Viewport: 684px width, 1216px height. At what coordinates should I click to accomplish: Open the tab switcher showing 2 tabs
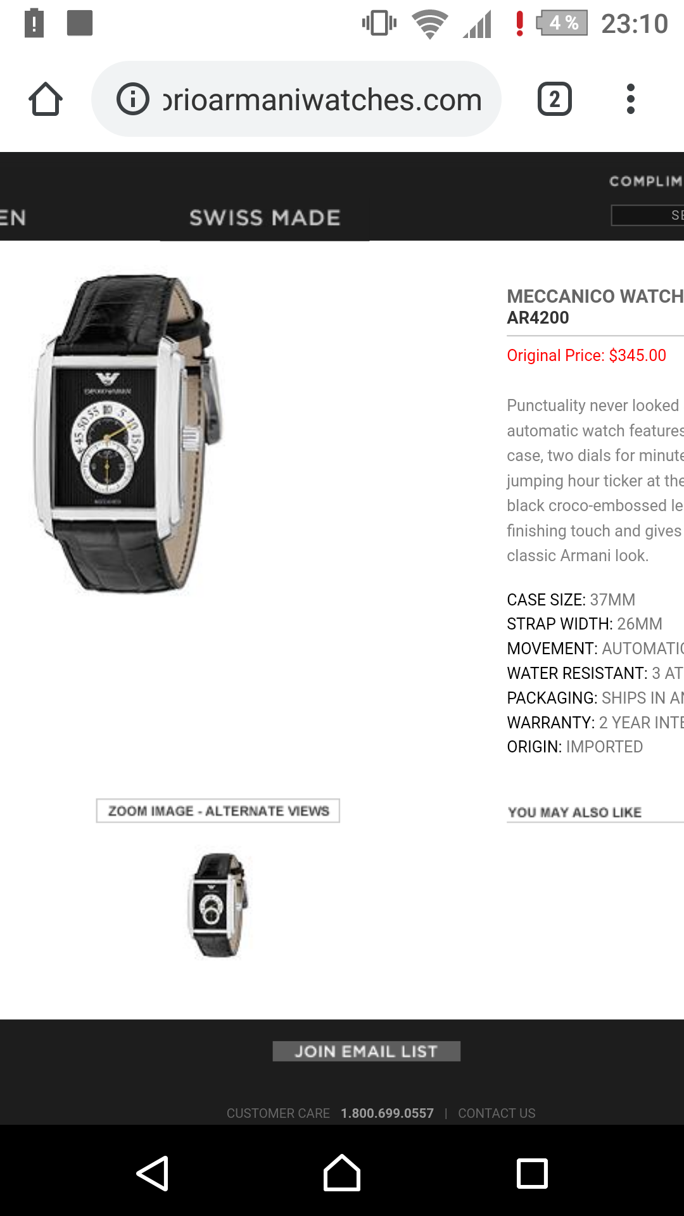555,99
